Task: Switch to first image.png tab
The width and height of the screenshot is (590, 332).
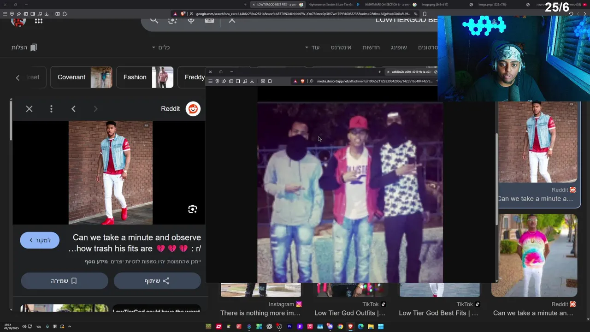Action: coord(435,5)
